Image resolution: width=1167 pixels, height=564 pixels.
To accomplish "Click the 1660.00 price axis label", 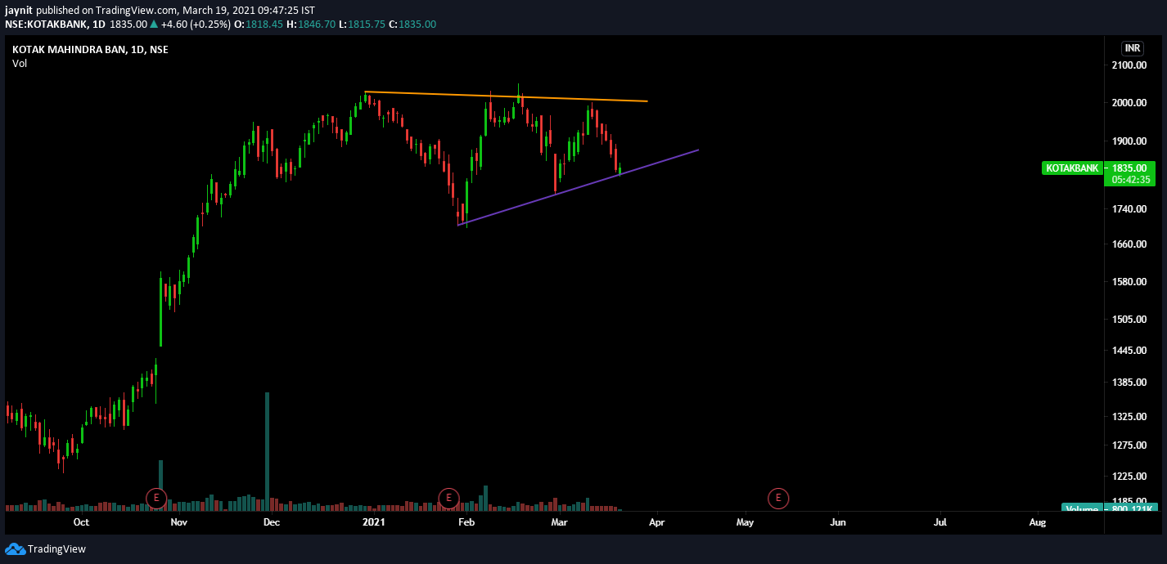I will coord(1129,244).
